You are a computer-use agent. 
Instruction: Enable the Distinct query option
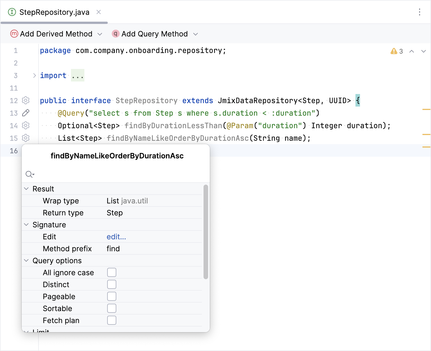point(112,284)
